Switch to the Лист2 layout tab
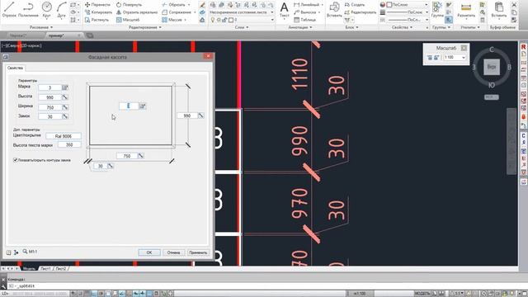Screen dimensions: 528x297 (61, 269)
